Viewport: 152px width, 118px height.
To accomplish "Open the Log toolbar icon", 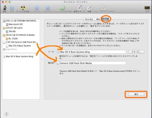I will [x=147, y=8].
